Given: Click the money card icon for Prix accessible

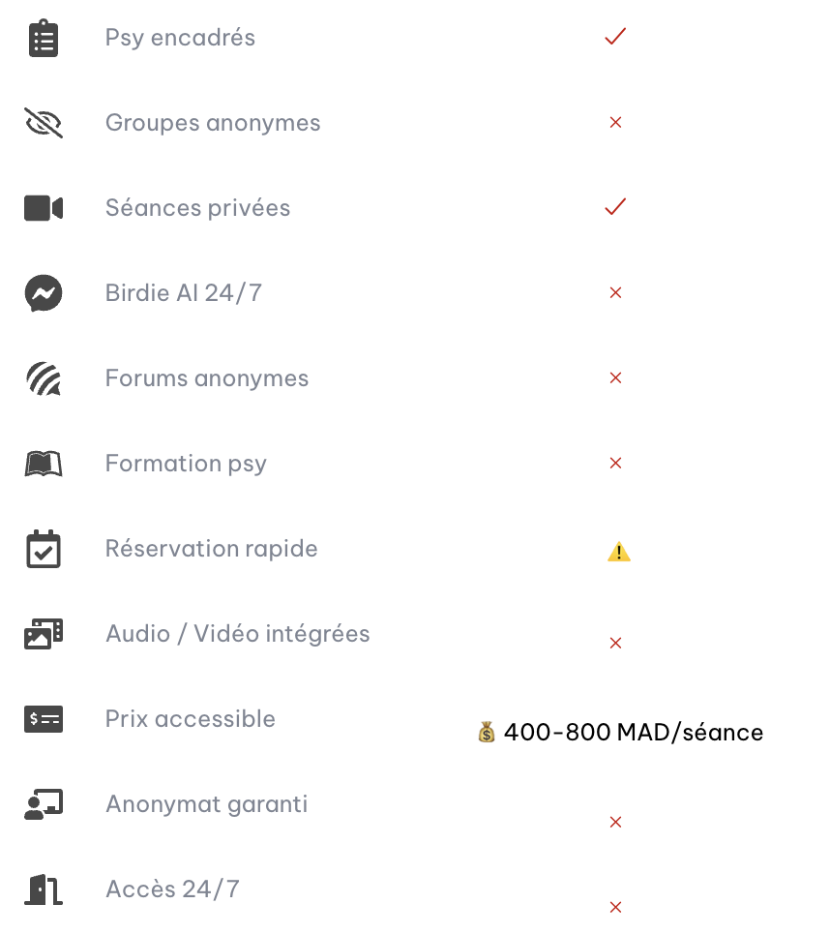Looking at the screenshot, I should tap(44, 719).
